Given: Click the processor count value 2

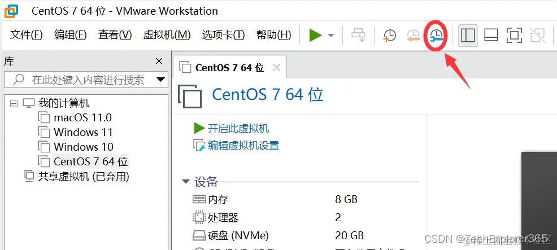Looking at the screenshot, I should pyautogui.click(x=338, y=217).
